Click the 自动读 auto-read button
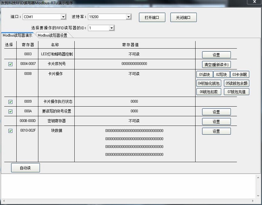Image resolution: width=262 pixels, height=205 pixels. coord(25,167)
